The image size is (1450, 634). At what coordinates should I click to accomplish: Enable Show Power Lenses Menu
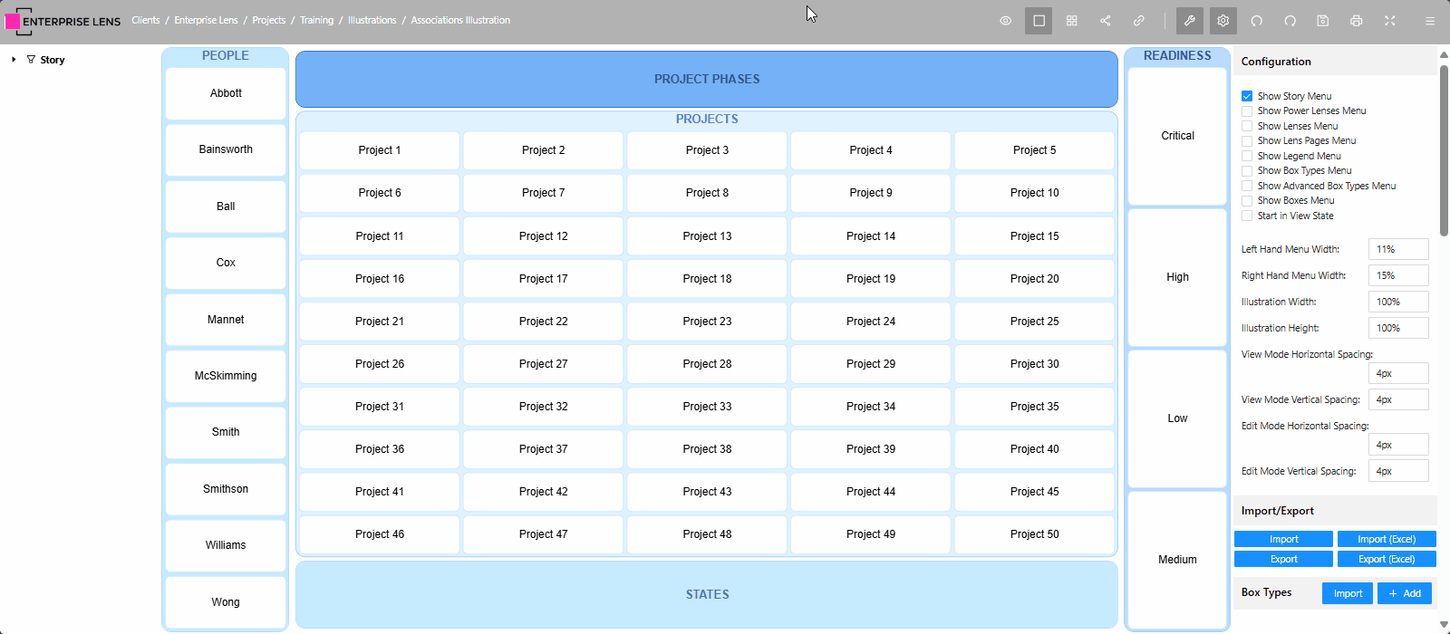1247,110
